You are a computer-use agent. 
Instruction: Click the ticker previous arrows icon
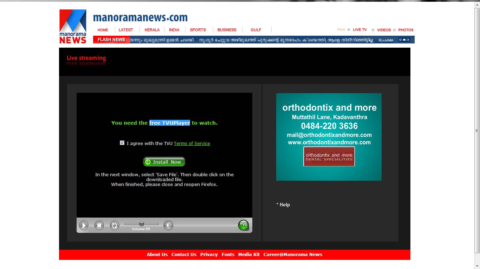coord(401,40)
